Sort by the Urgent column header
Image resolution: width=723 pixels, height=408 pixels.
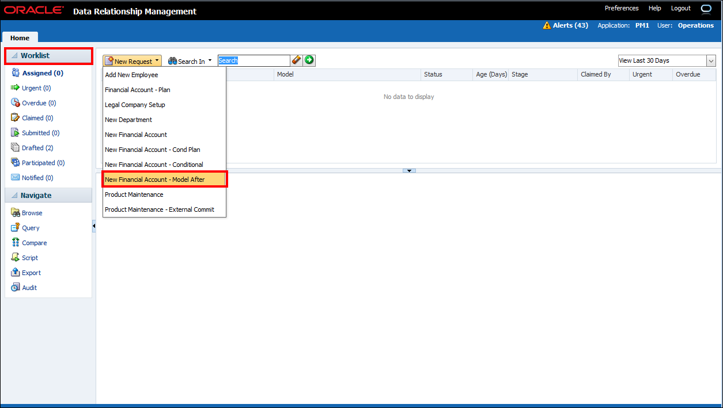651,74
